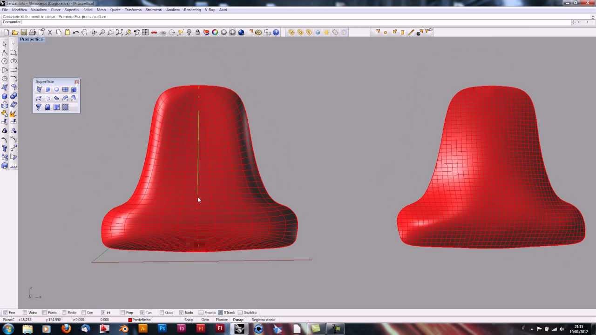Enable the Proietta checkbox
This screenshot has width=596, height=335.
[201, 313]
